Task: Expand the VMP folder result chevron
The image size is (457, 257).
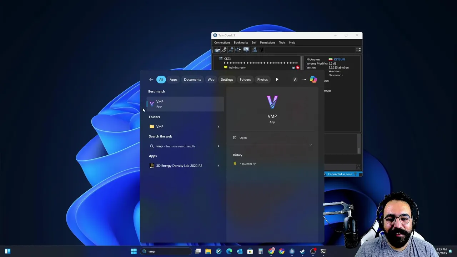Action: click(x=218, y=126)
